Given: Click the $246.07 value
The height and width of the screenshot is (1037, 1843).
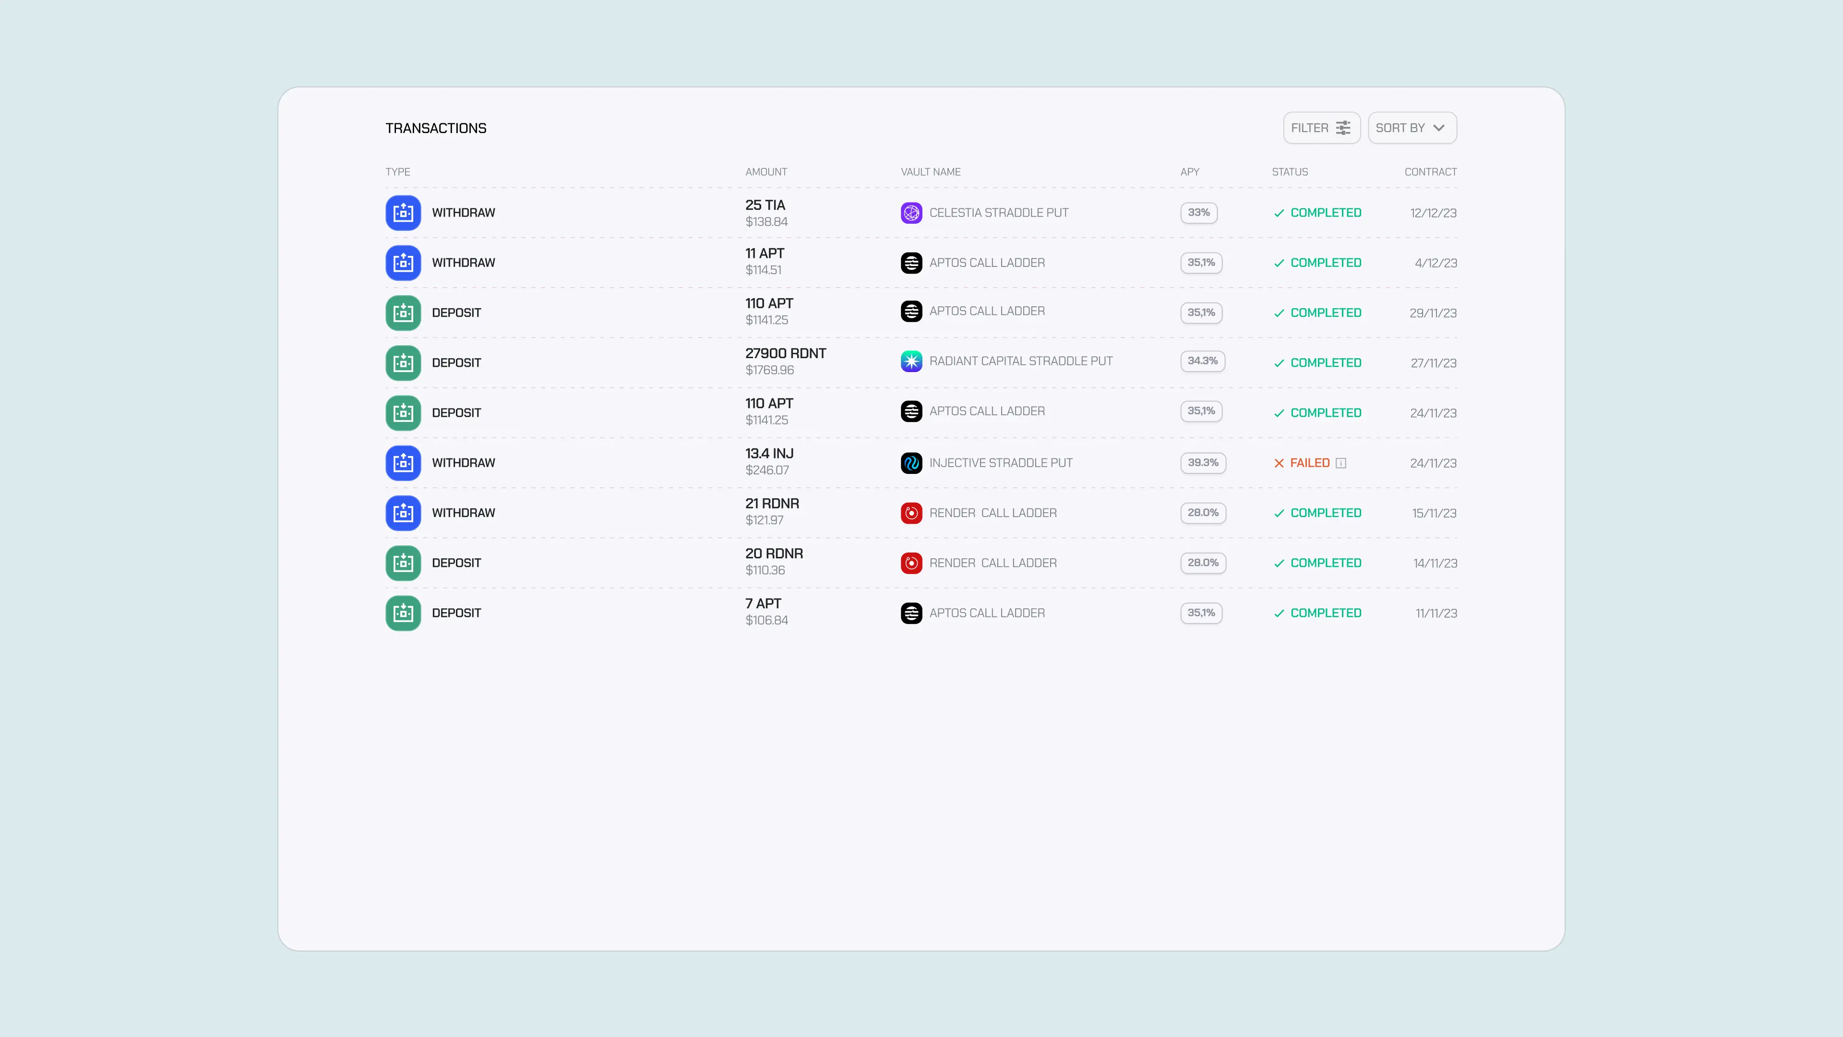Looking at the screenshot, I should [x=767, y=470].
